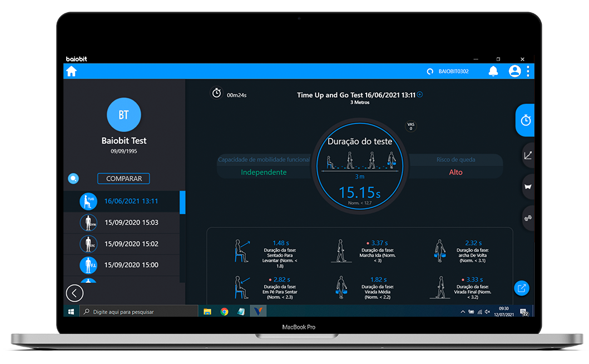Go to the Baiobit home screen

pyautogui.click(x=71, y=71)
